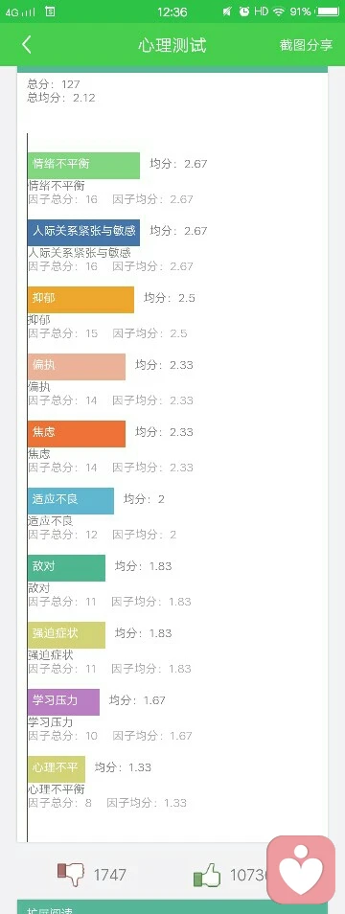Open the floating pink heart icon
Viewport: 345px width, 914px height.
coord(301,869)
